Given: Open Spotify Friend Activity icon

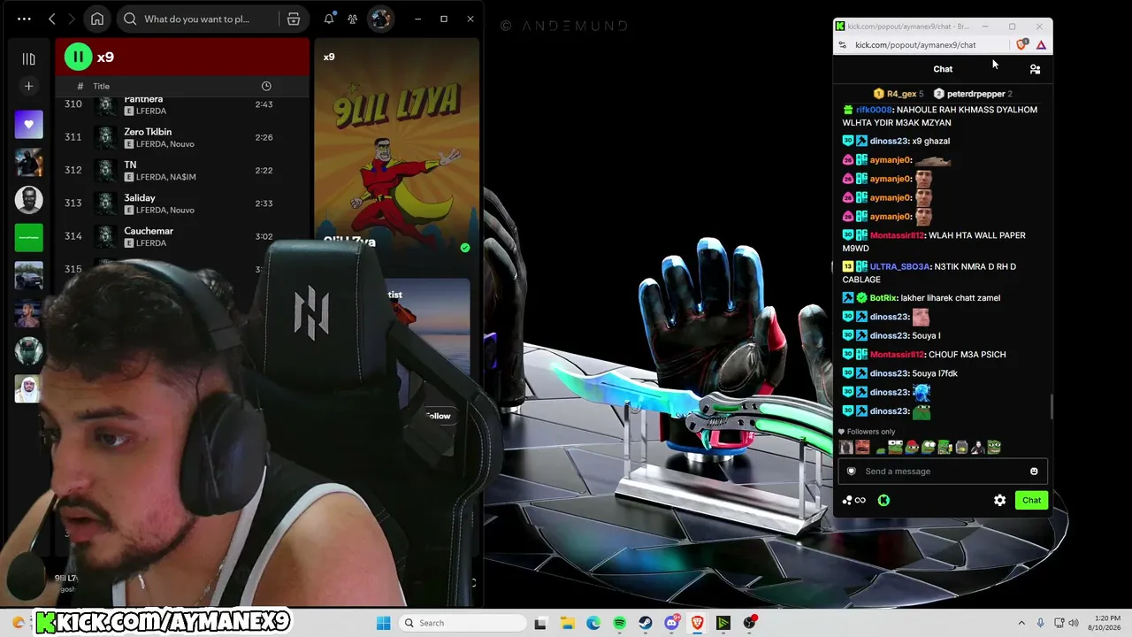Looking at the screenshot, I should [353, 19].
